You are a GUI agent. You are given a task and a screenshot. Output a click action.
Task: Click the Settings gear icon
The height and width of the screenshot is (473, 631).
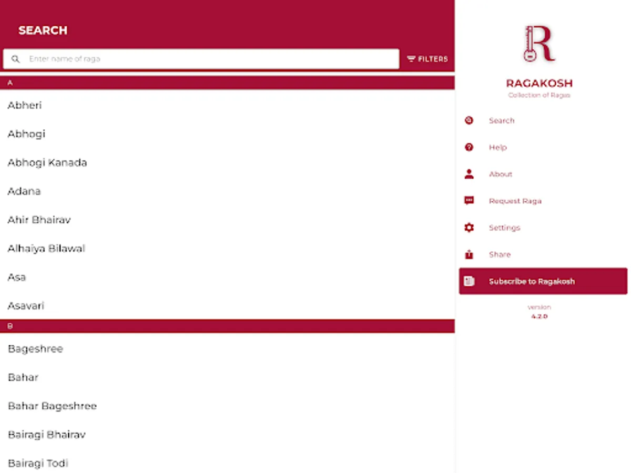(x=469, y=228)
